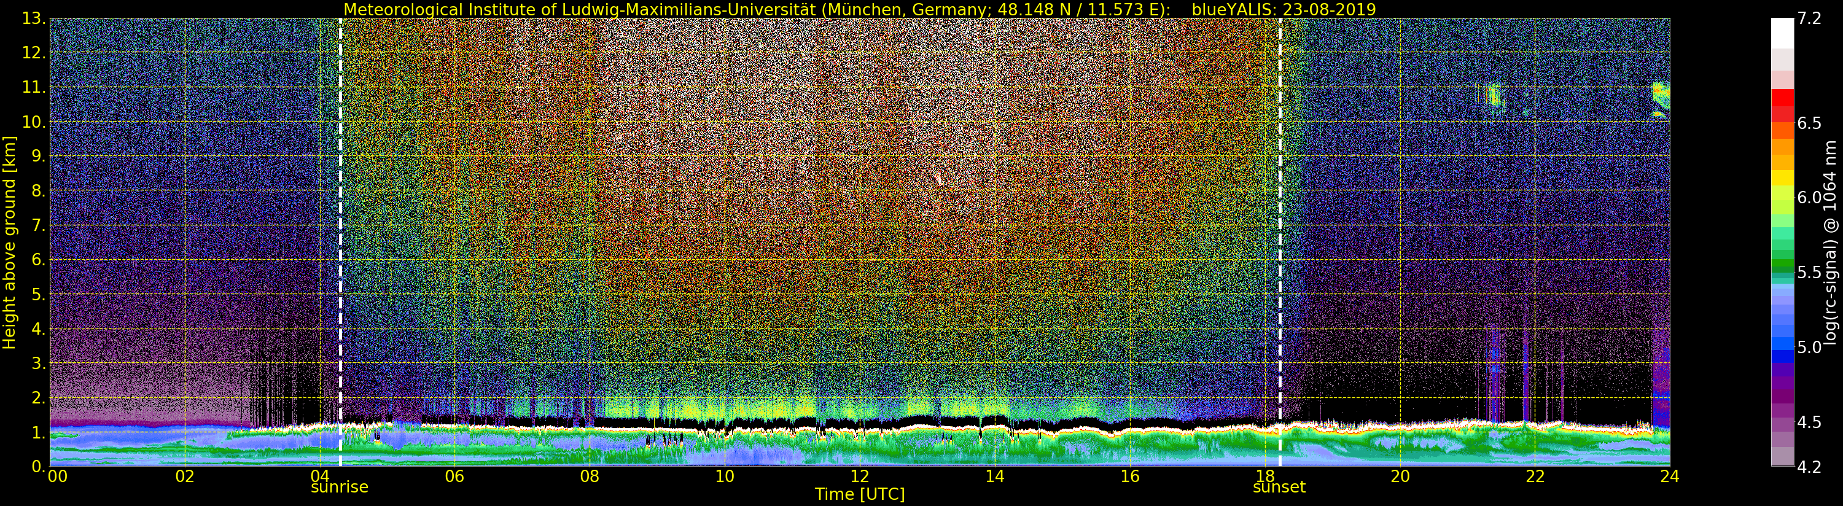Click the 'sunset' label below the time axis
The image size is (1843, 506).
(x=1279, y=487)
